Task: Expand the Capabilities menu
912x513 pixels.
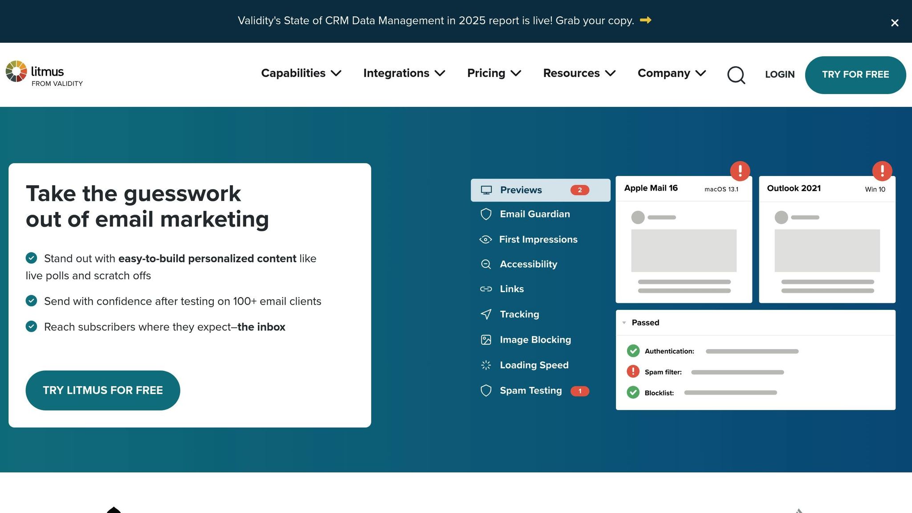Action: 301,73
